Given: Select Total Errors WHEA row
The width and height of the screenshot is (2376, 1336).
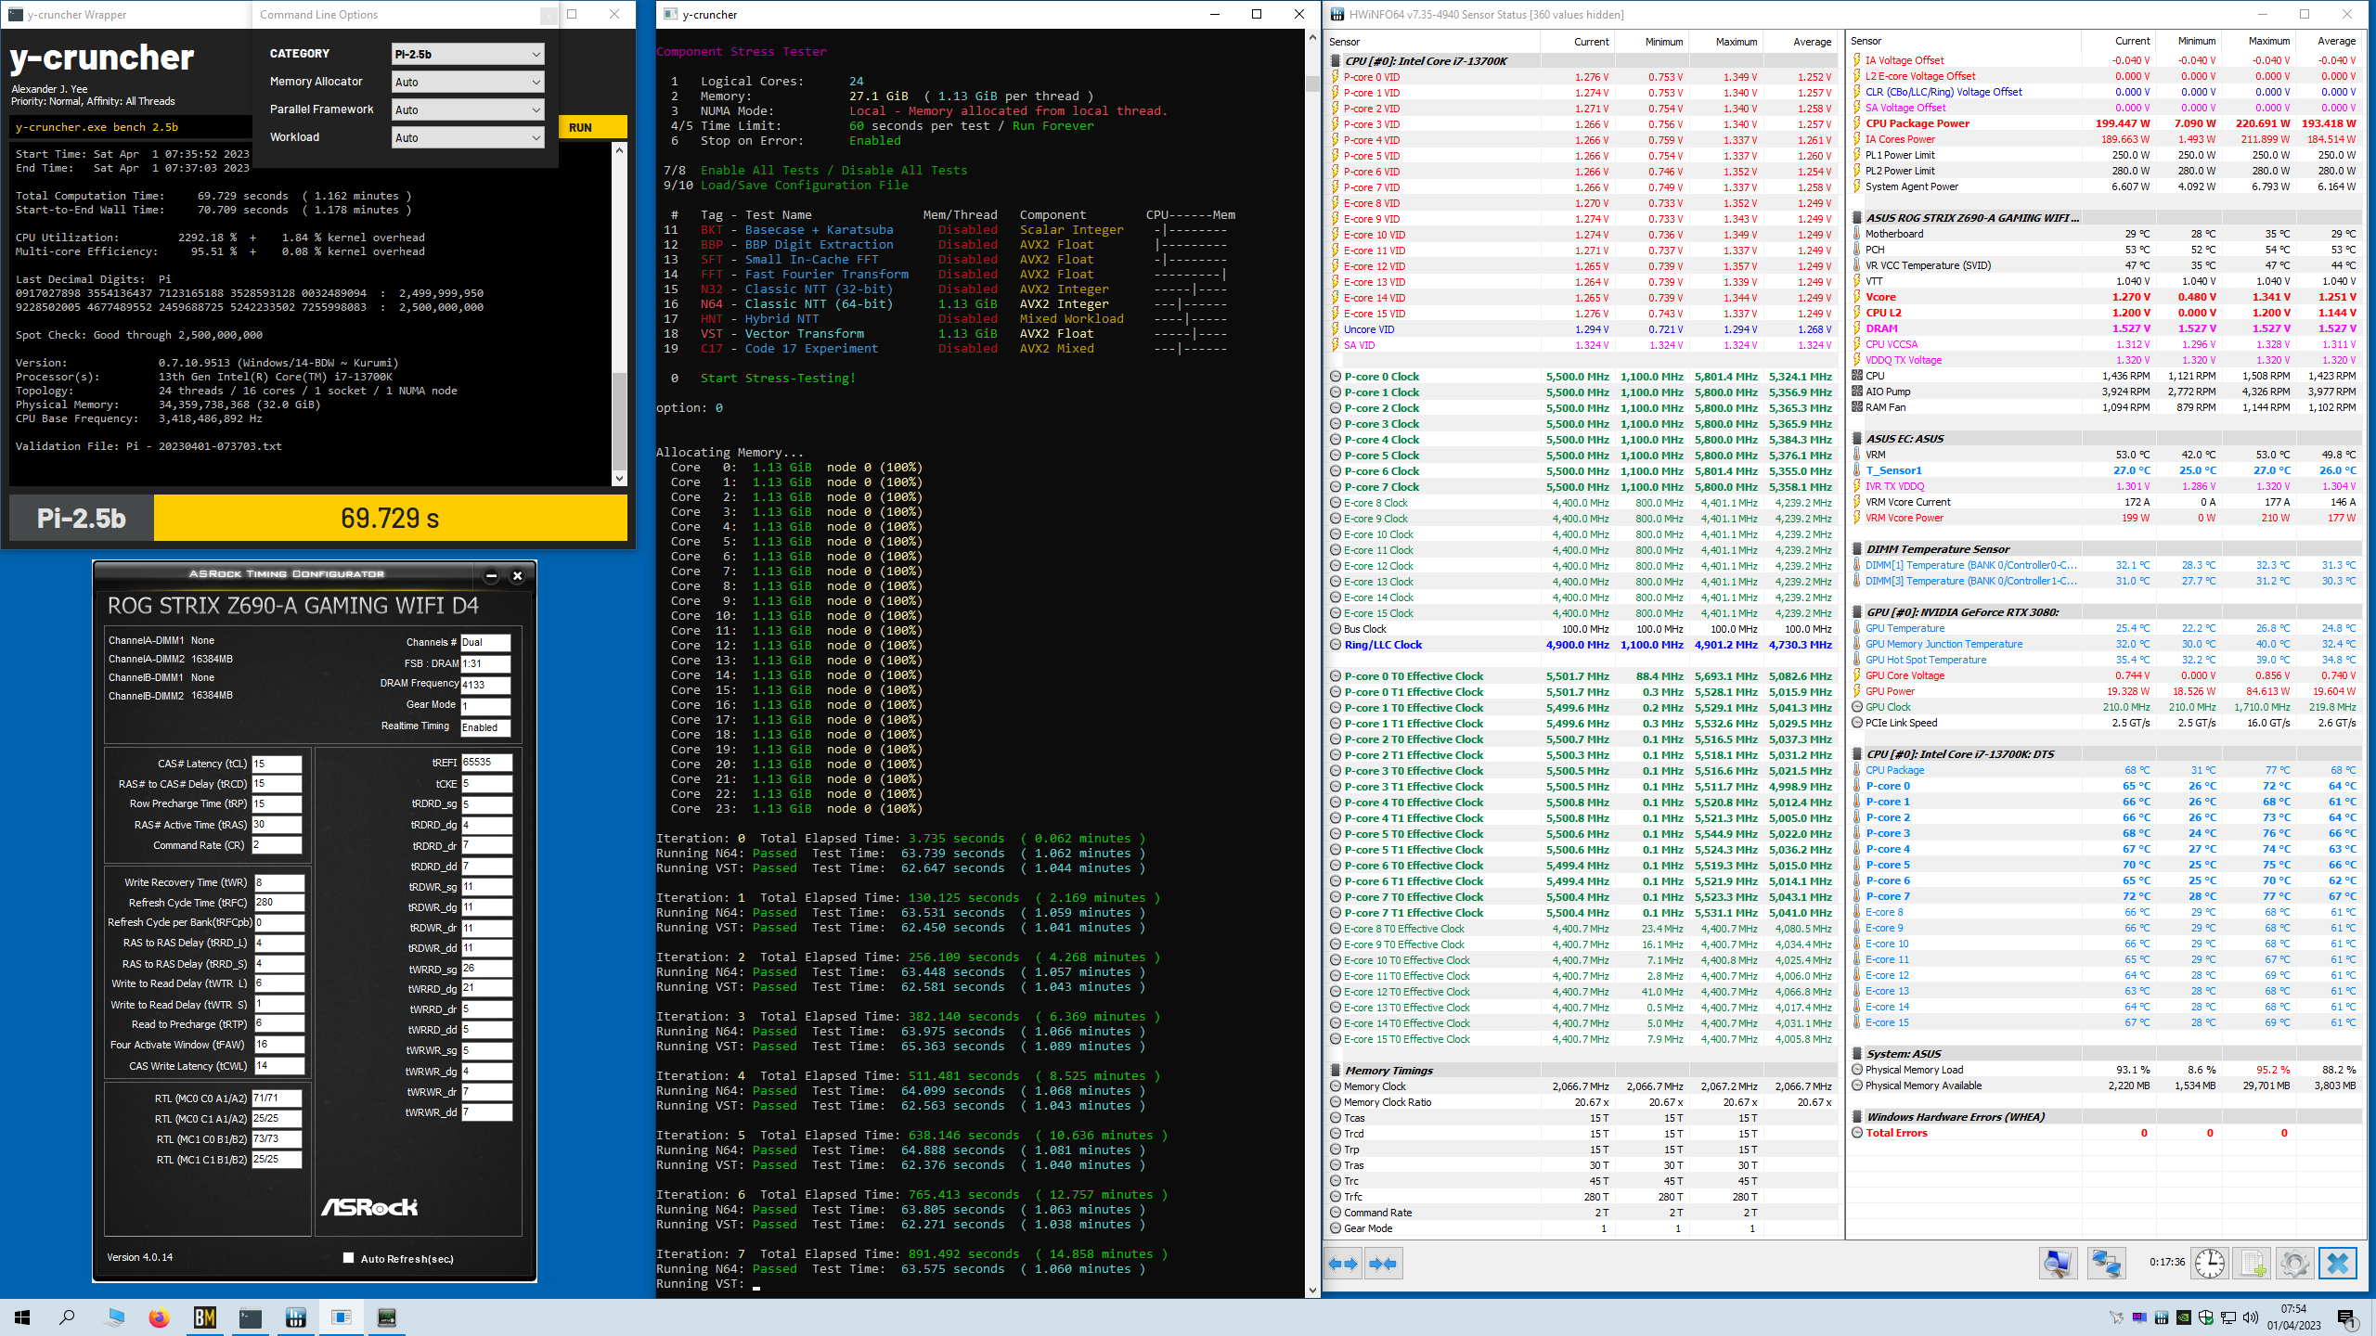Looking at the screenshot, I should pyautogui.click(x=2102, y=1133).
